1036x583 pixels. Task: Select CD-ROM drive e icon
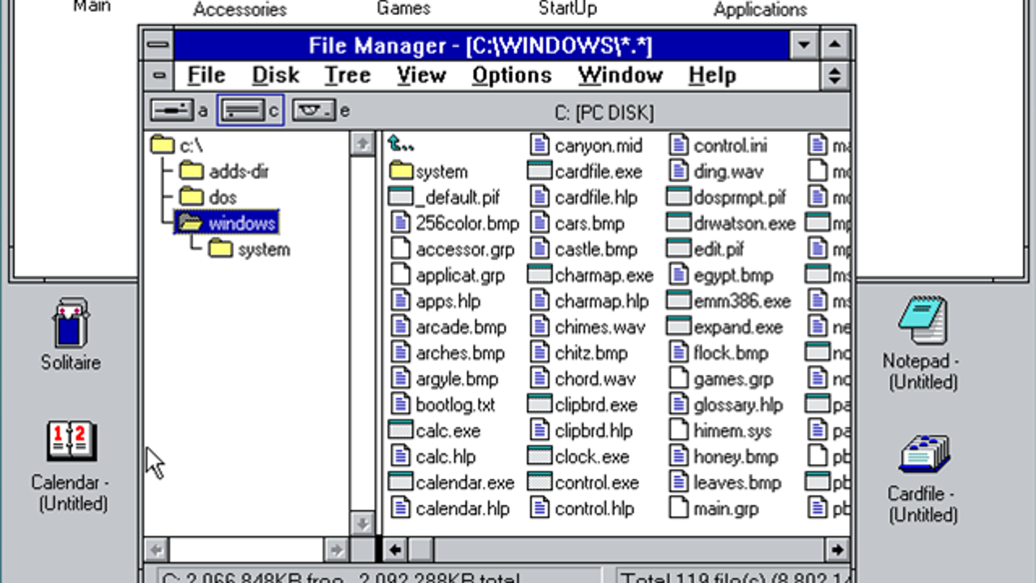(313, 111)
